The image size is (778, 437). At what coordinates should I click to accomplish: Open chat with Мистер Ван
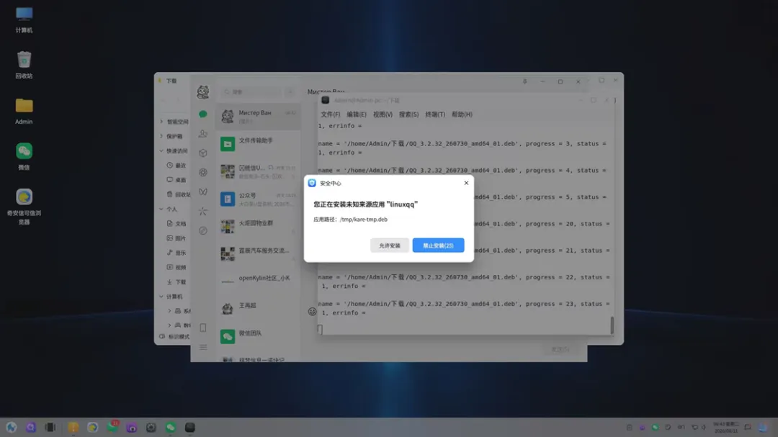coord(258,117)
